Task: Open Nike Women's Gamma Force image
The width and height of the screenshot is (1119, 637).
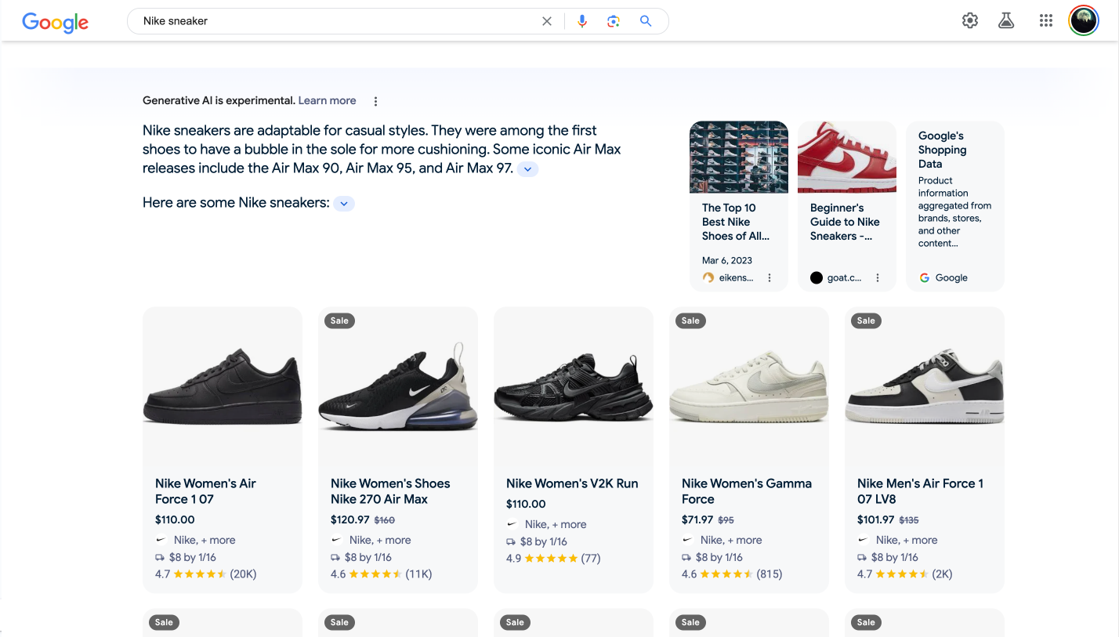Action: click(x=749, y=387)
